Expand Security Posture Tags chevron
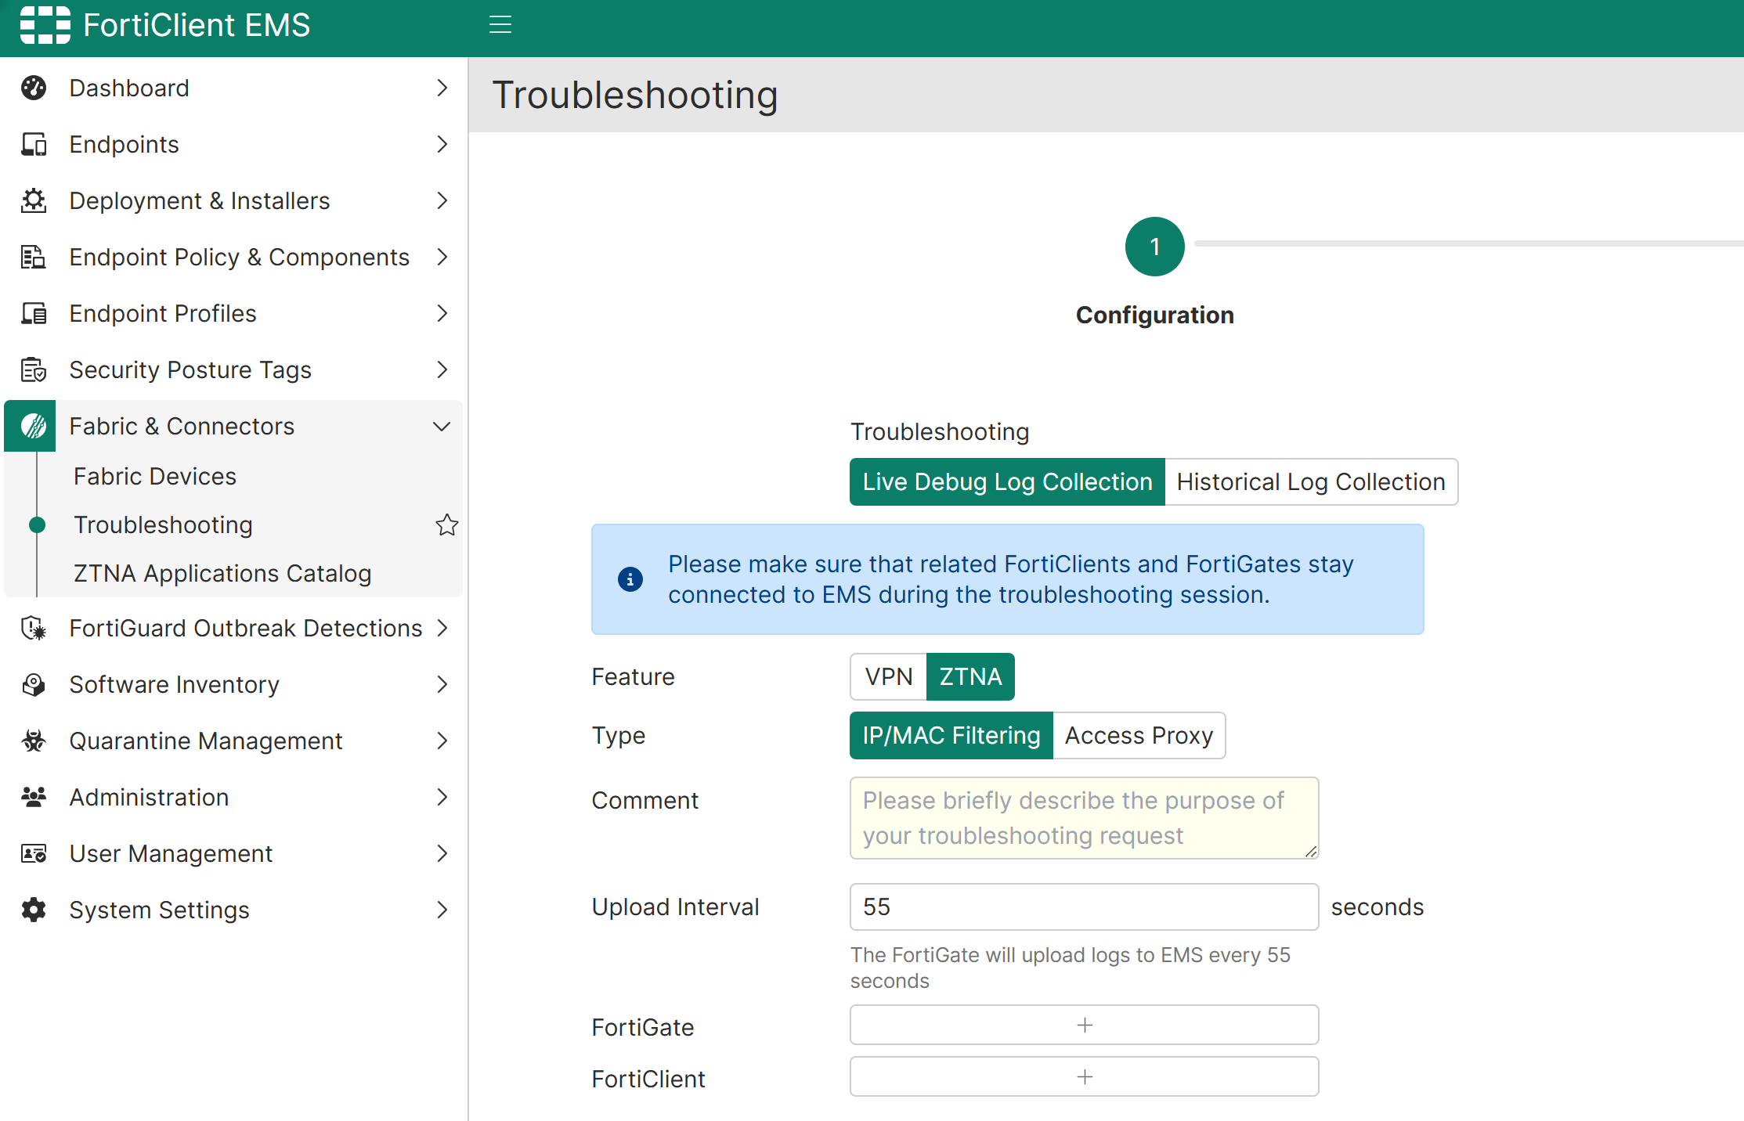The image size is (1744, 1121). click(442, 369)
